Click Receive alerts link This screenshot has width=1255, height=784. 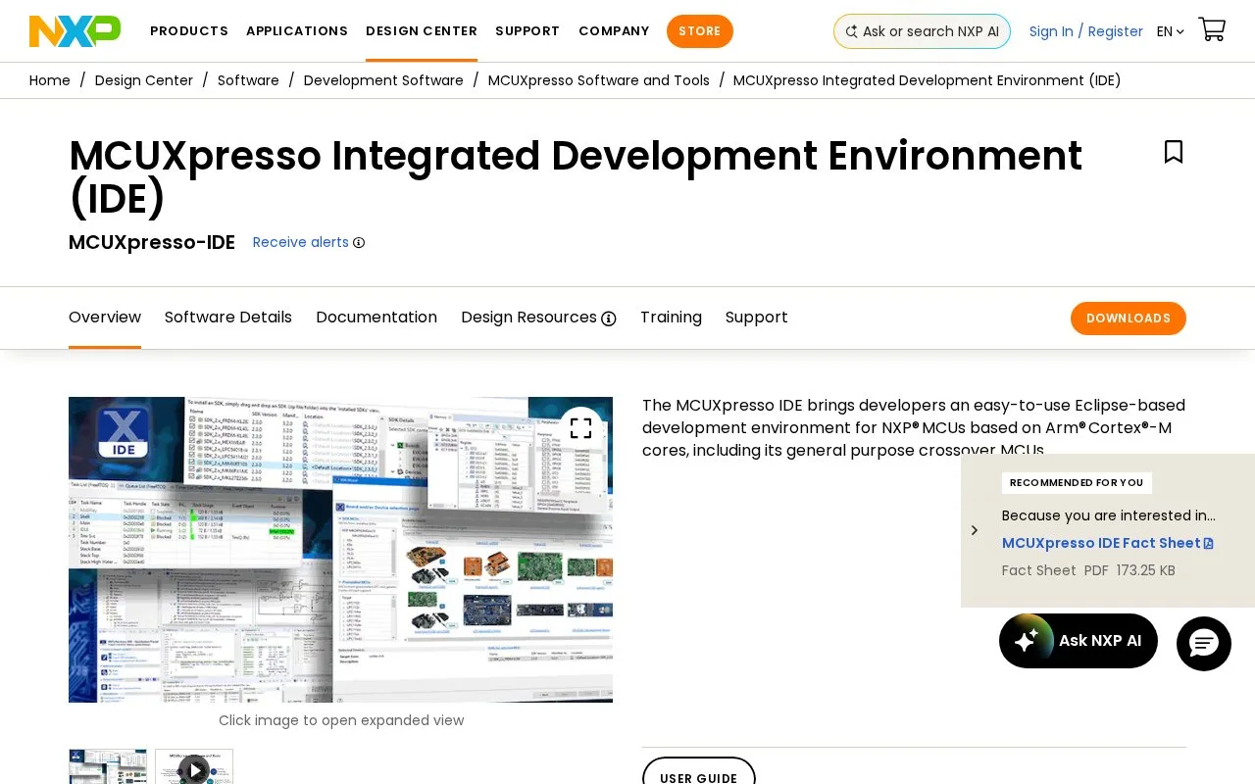point(301,242)
